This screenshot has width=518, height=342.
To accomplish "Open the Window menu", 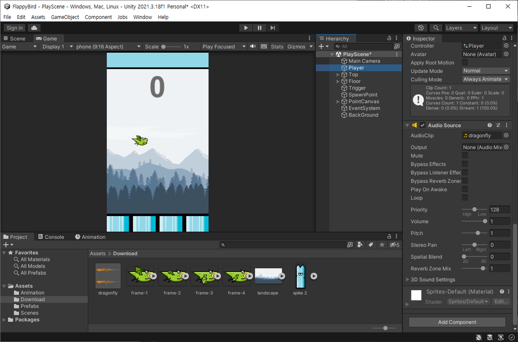I will 142,17.
